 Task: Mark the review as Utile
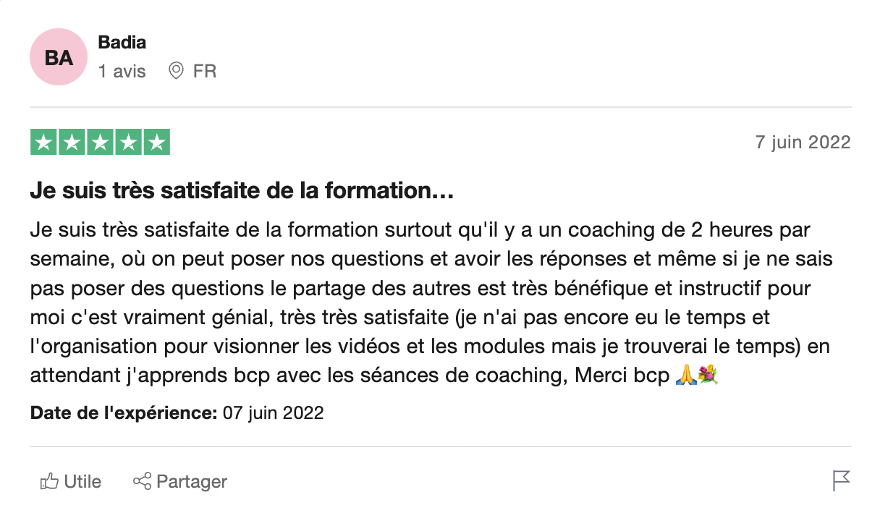82,481
